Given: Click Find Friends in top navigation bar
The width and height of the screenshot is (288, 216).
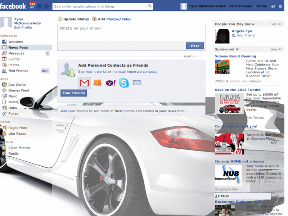Looking at the screenshot, I should point(241,6).
